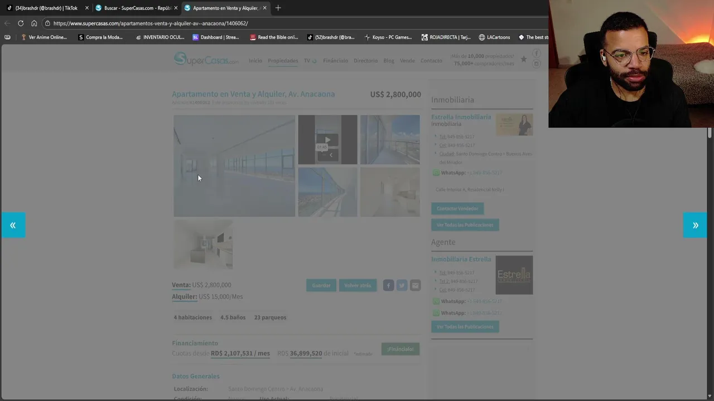Image resolution: width=714 pixels, height=401 pixels.
Task: Open the TV menu item
Action: click(x=310, y=61)
